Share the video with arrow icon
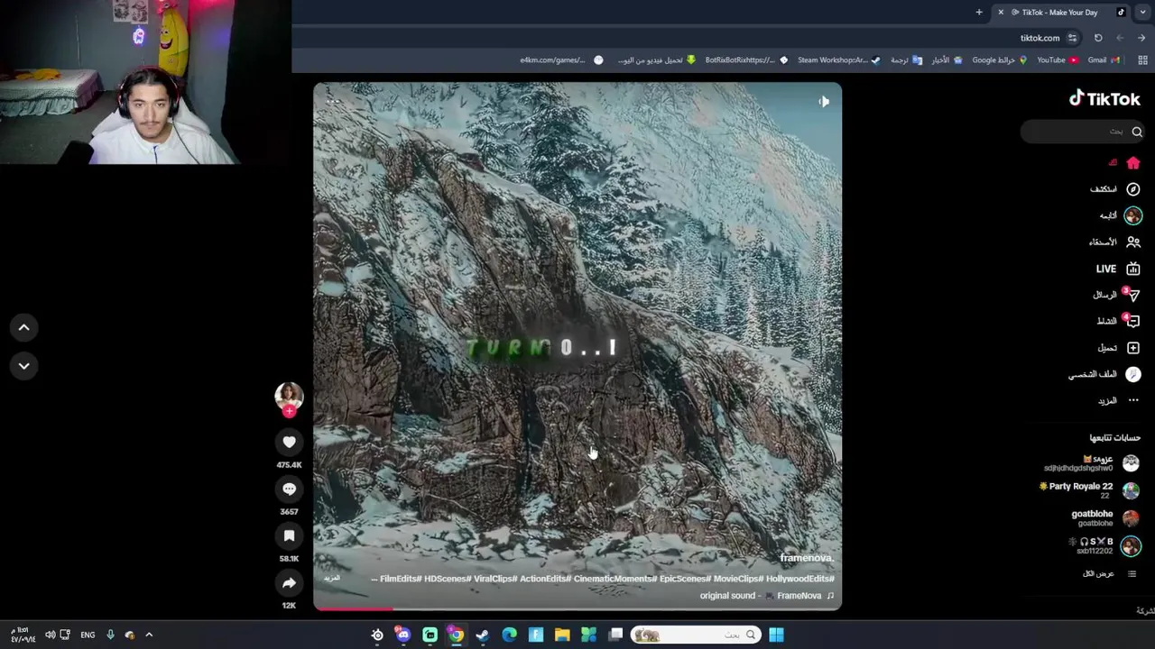The image size is (1155, 649). point(289,582)
